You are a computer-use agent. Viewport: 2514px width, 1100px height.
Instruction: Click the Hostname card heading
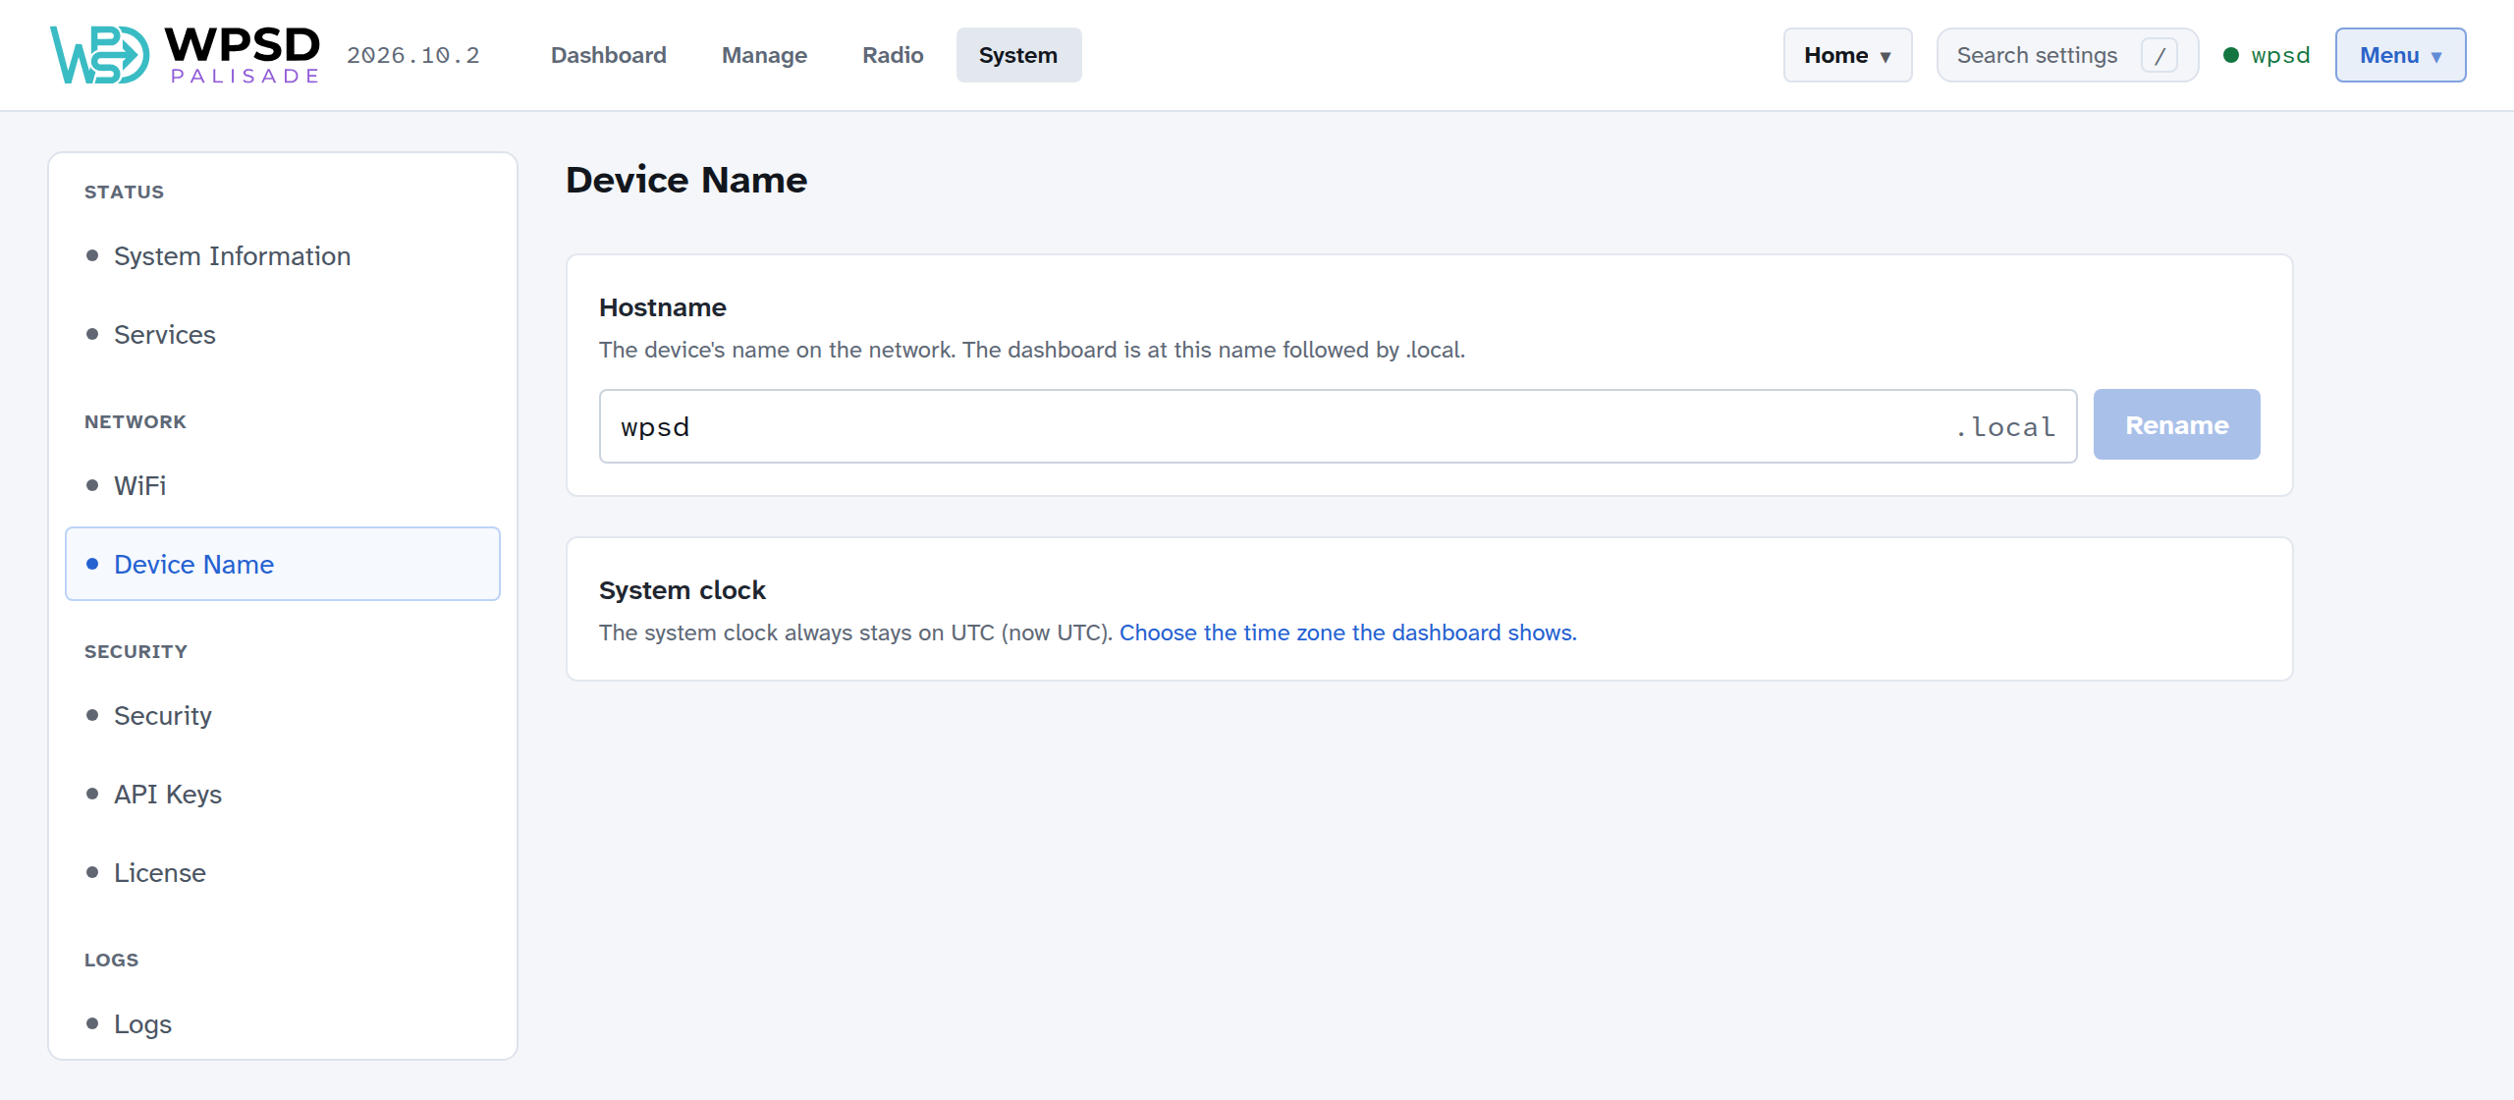click(x=663, y=307)
